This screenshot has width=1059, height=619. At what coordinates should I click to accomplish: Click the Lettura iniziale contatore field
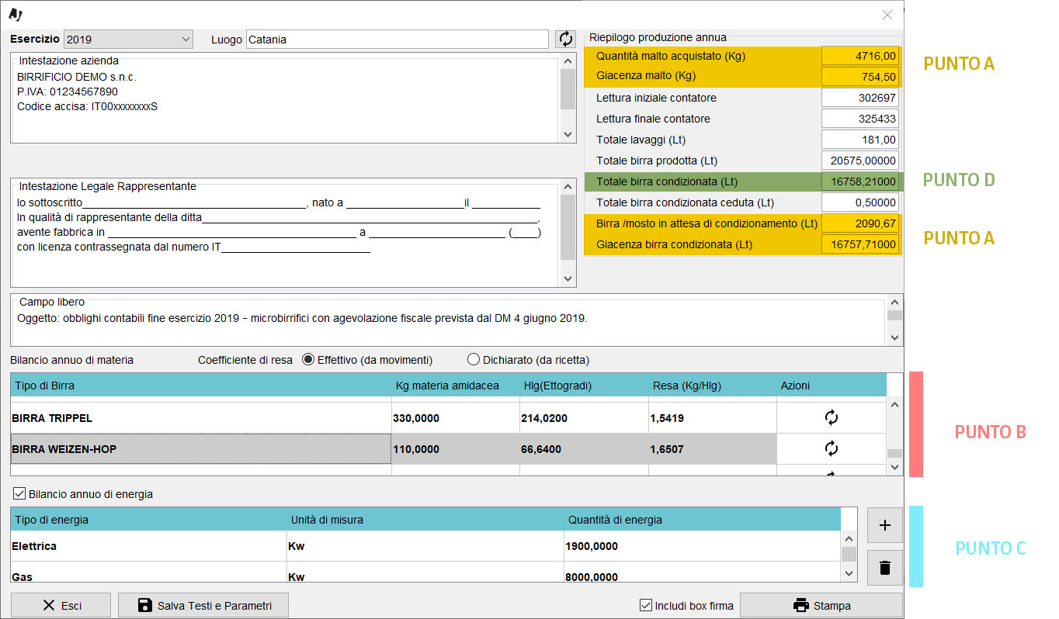coord(860,98)
